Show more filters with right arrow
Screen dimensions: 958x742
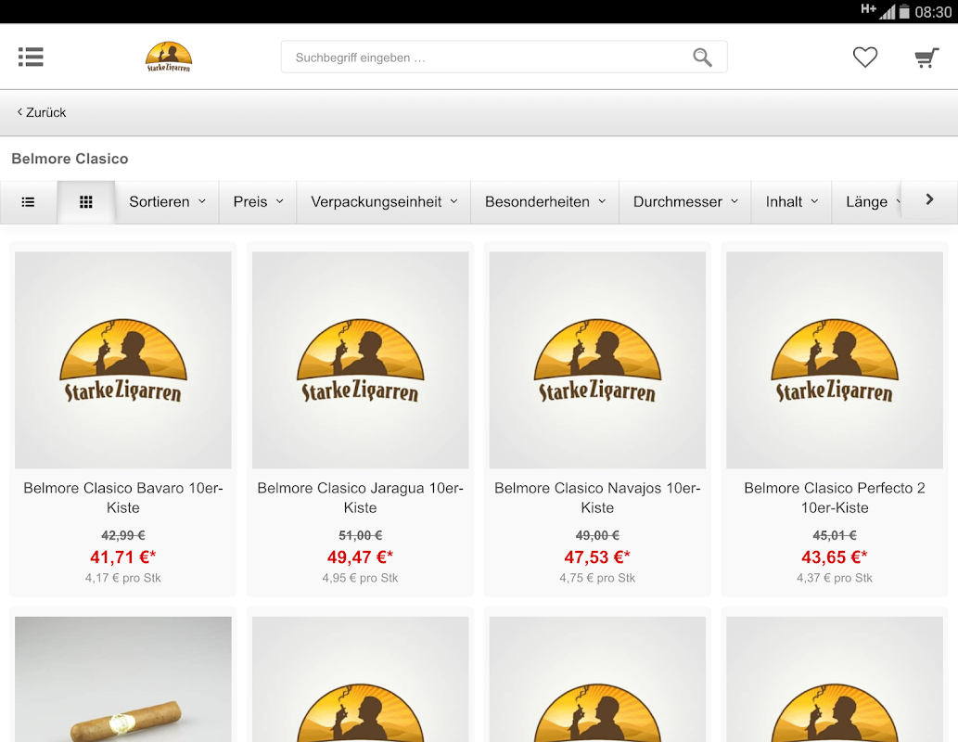pyautogui.click(x=929, y=199)
